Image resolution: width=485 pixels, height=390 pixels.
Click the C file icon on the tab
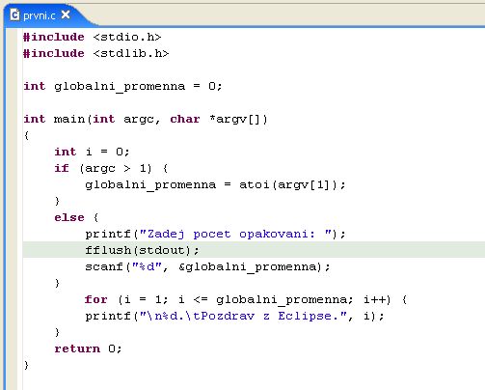[x=14, y=14]
